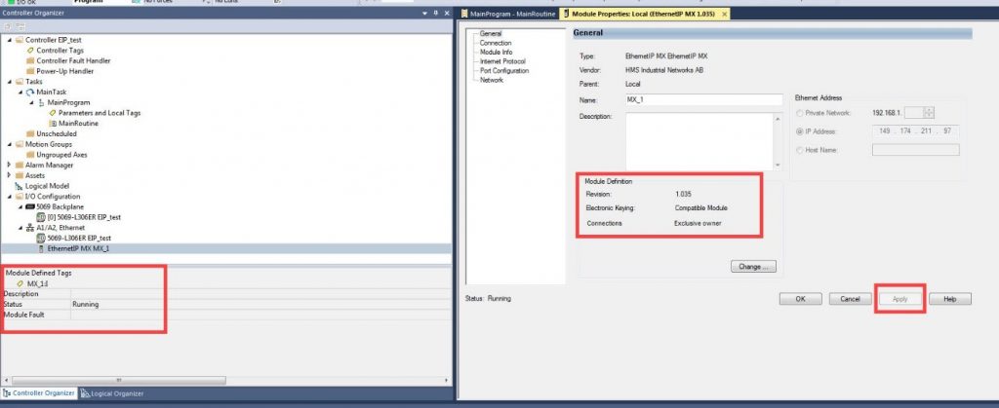Select the IP Address radio button
Image resolution: width=999 pixels, height=408 pixels.
tap(800, 131)
